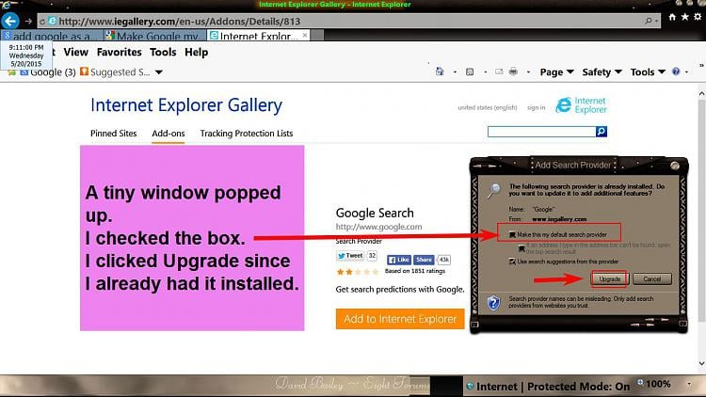Open the Page dropdown menu
706x397 pixels.
pos(556,72)
